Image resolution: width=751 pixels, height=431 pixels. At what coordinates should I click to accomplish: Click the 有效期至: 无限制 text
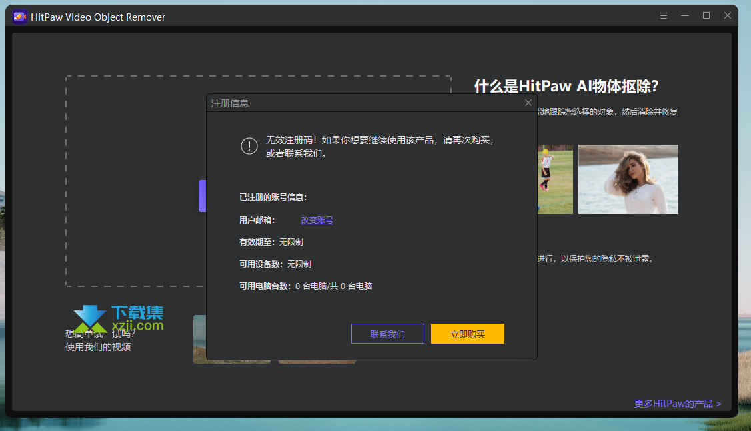[x=271, y=242]
